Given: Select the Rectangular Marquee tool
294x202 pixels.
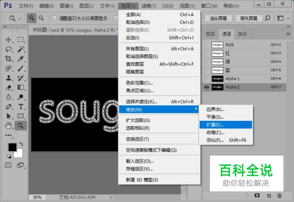Looking at the screenshot, I should [x=21, y=40].
